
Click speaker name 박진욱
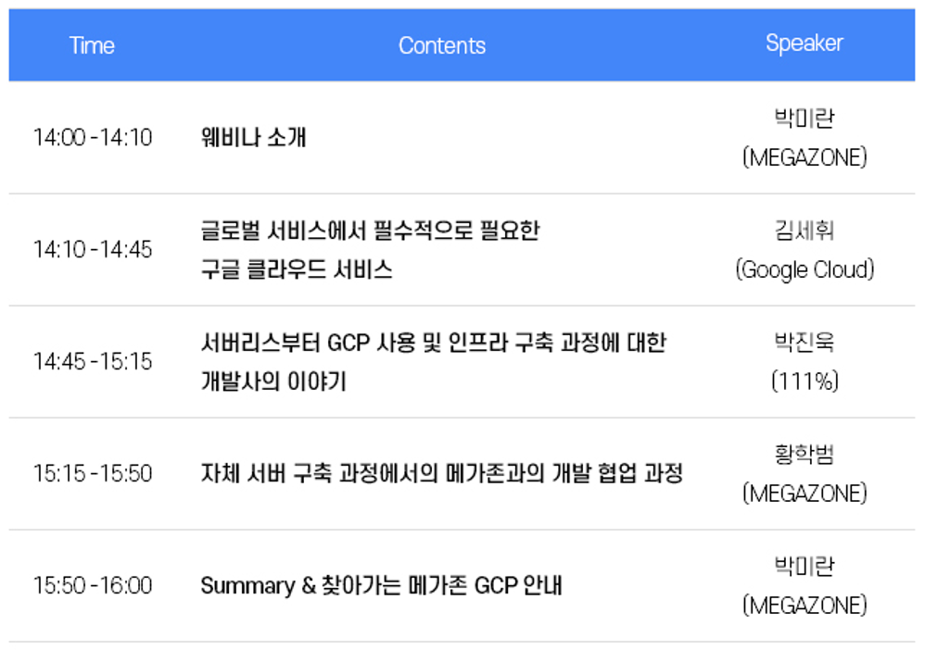(x=805, y=343)
